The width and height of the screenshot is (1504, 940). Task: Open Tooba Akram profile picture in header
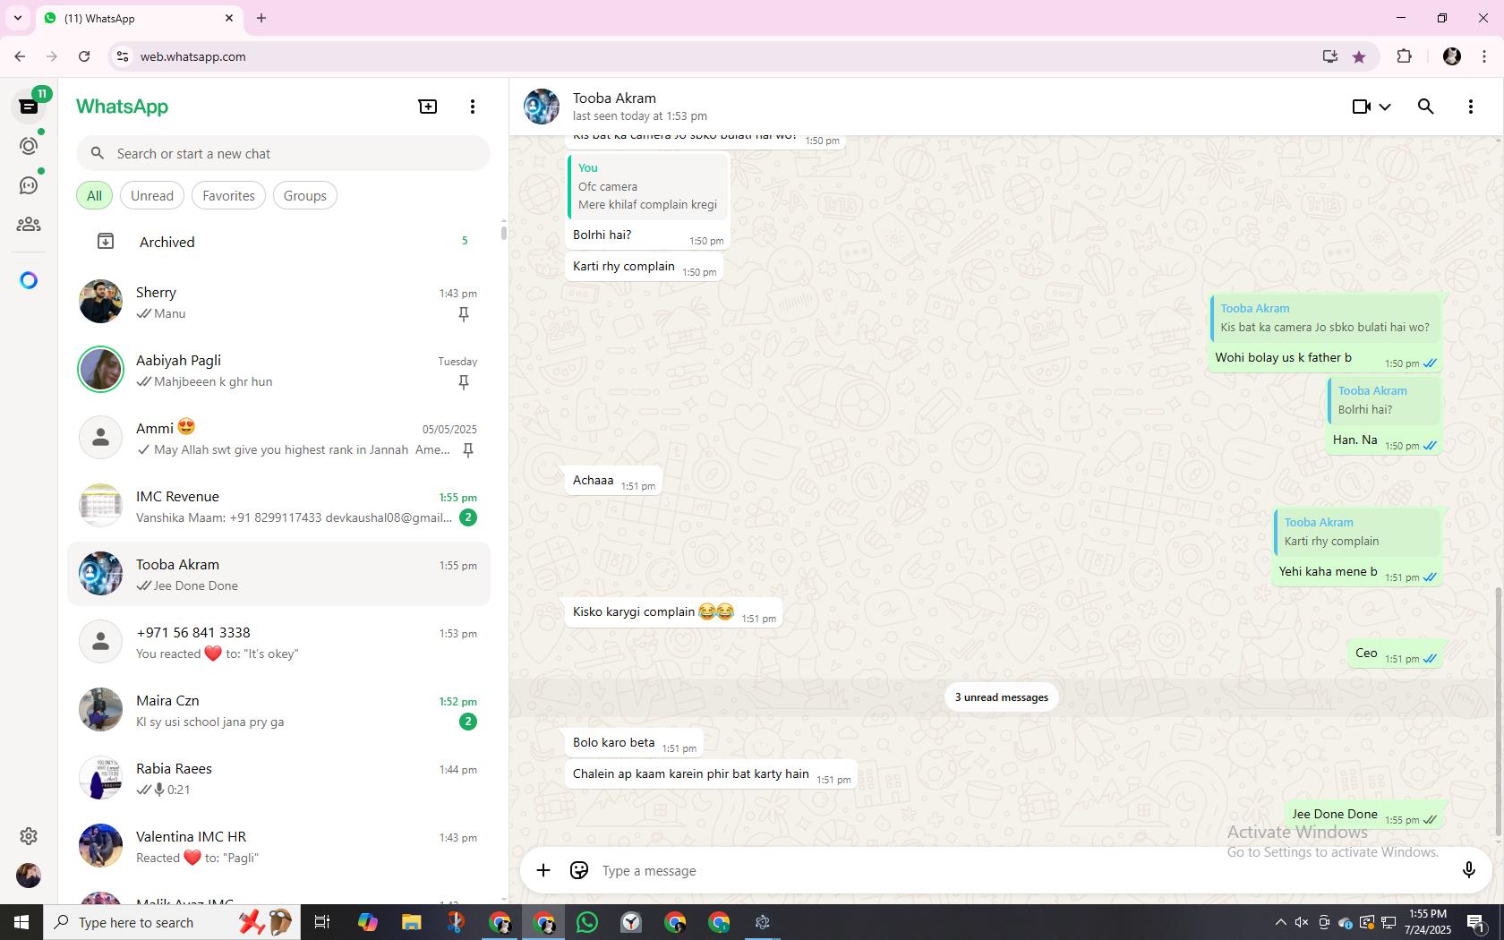point(542,107)
